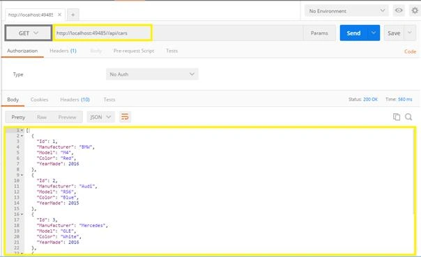The image size is (421, 257).
Task: Search the response with the magnifier icon
Action: pos(408,117)
